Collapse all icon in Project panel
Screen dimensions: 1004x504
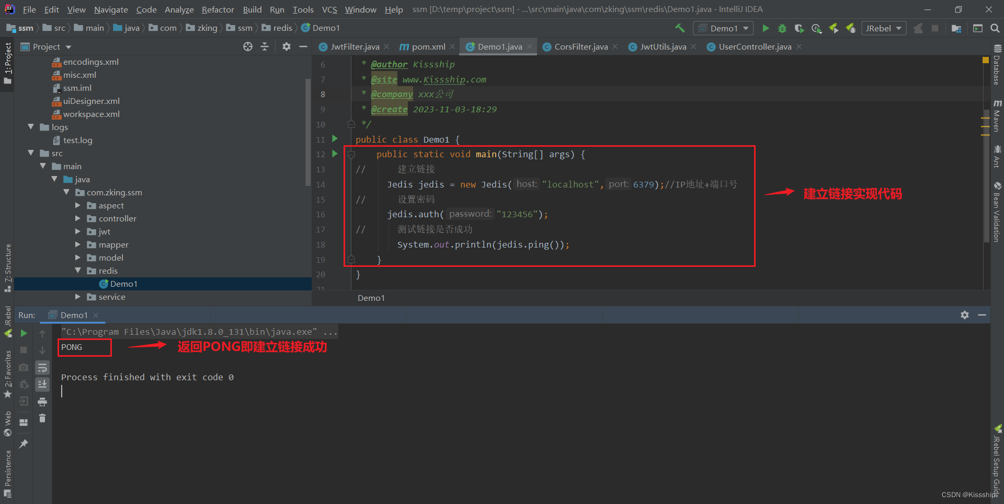click(x=265, y=46)
